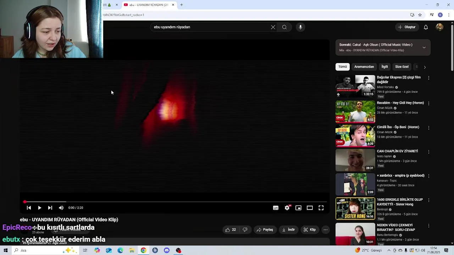Viewport: 454px width, 255px height.
Task: Open more actions ellipsis below video
Action: (x=325, y=230)
